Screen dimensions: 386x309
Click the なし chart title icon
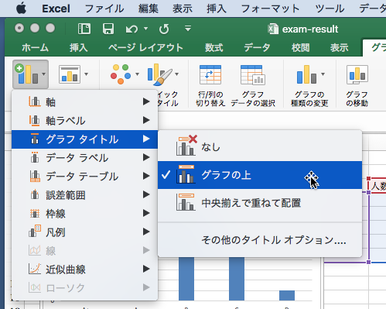(186, 146)
